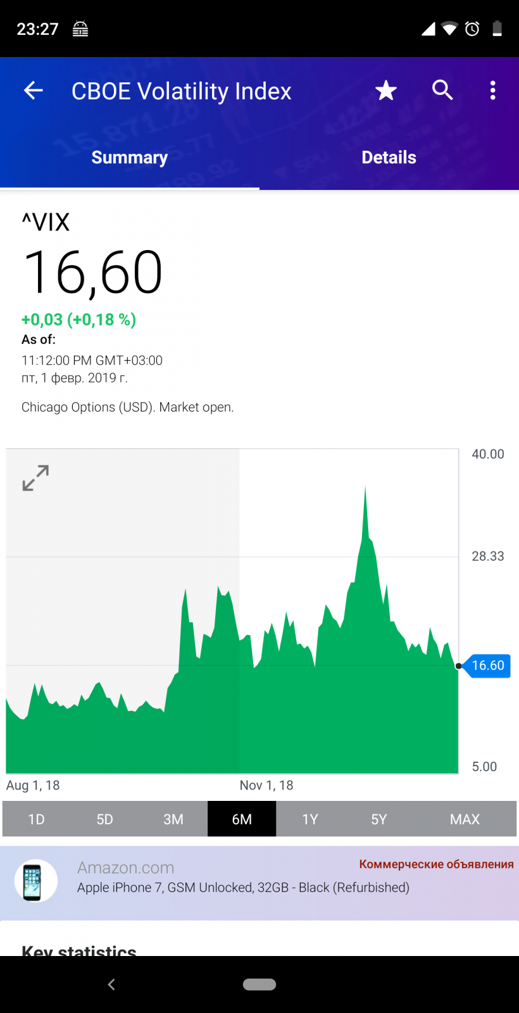
Task: Toggle the favorite star icon
Action: (x=385, y=91)
